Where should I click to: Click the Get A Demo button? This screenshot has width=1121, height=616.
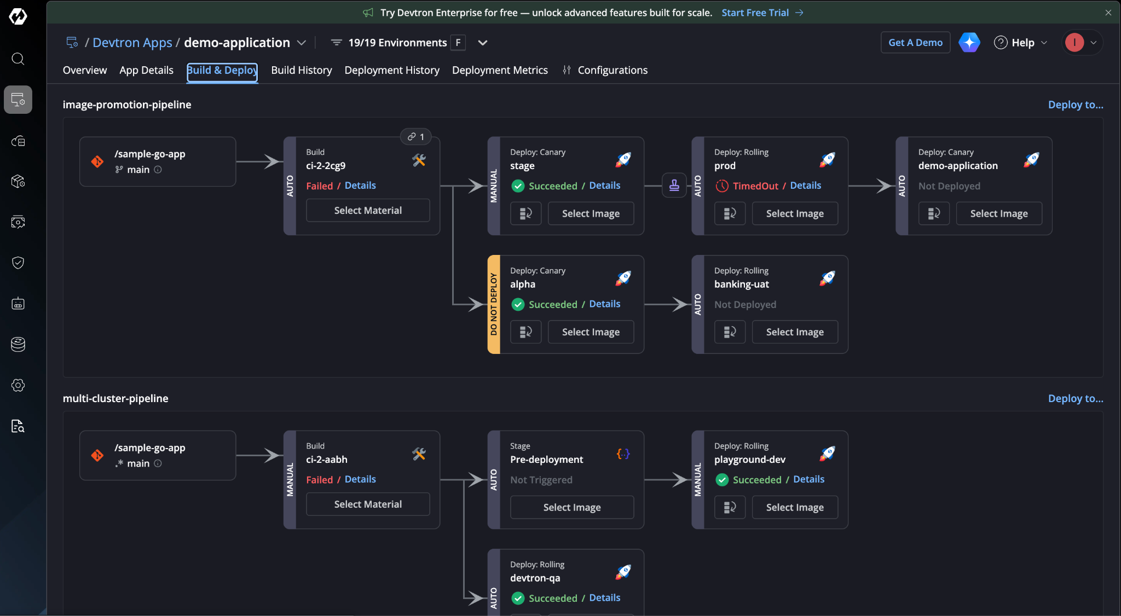915,43
